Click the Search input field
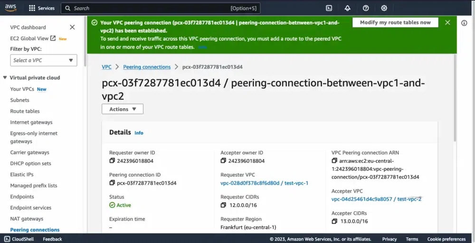Viewport: 475px width, 243px height. 160,8
